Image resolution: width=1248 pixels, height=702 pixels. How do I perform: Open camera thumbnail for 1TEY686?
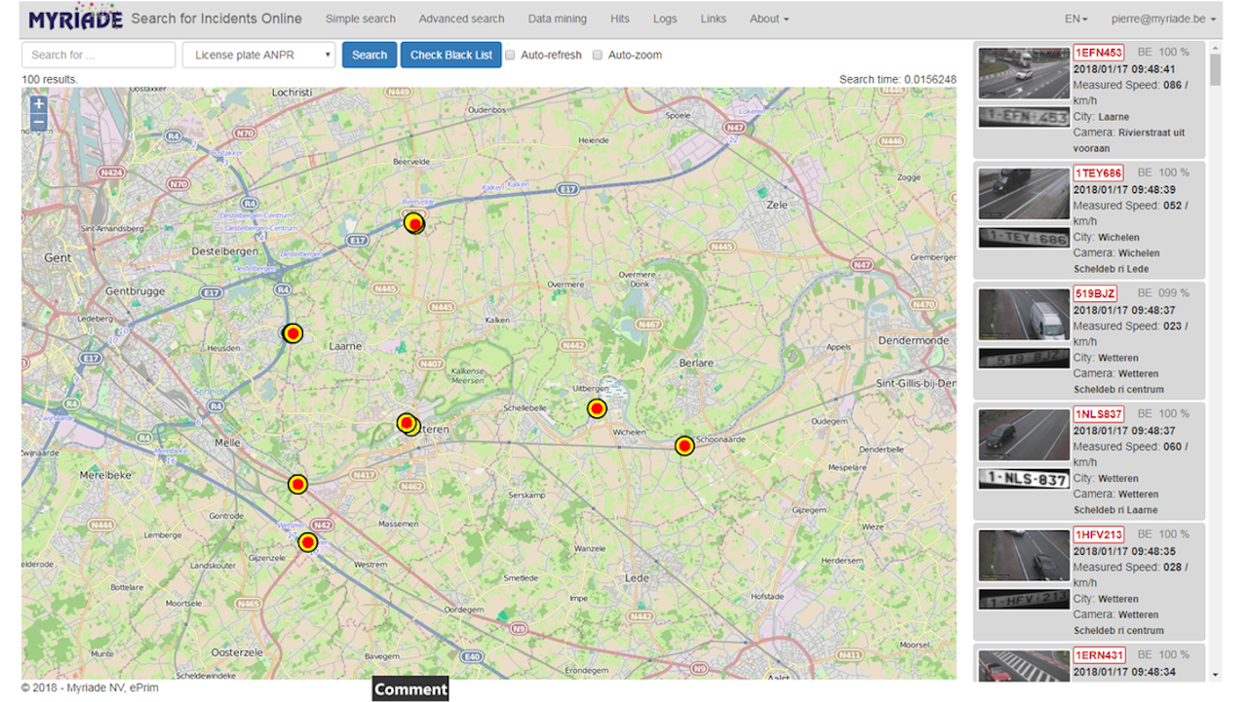coord(1024,193)
